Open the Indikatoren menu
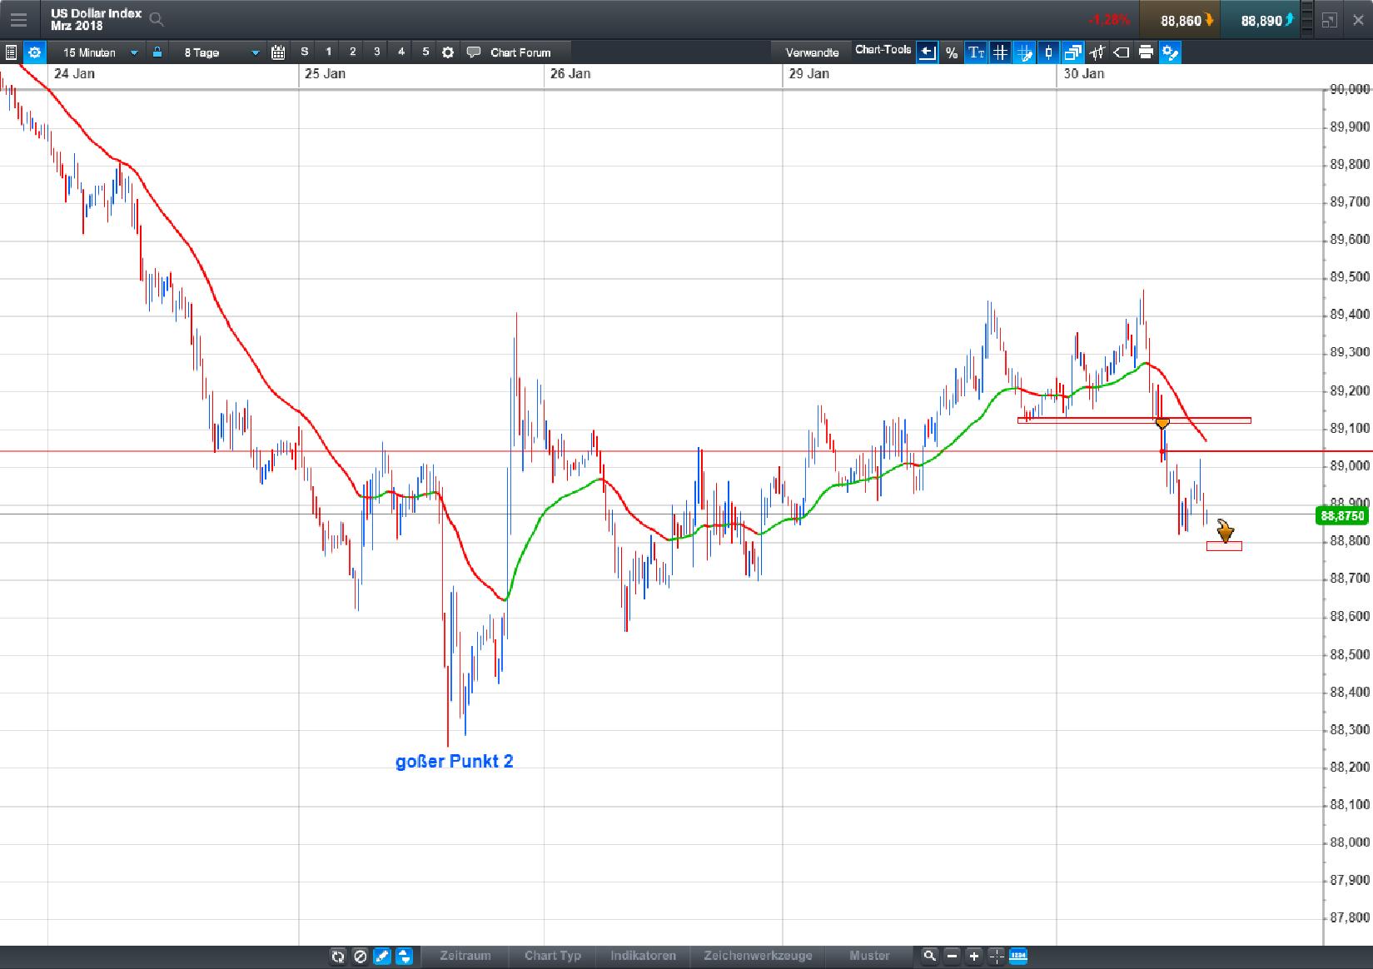This screenshot has width=1373, height=969. tap(643, 956)
